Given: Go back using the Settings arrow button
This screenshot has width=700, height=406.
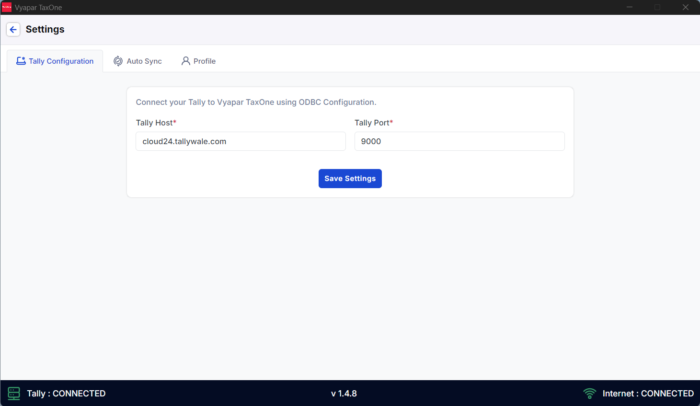Looking at the screenshot, I should click(13, 30).
